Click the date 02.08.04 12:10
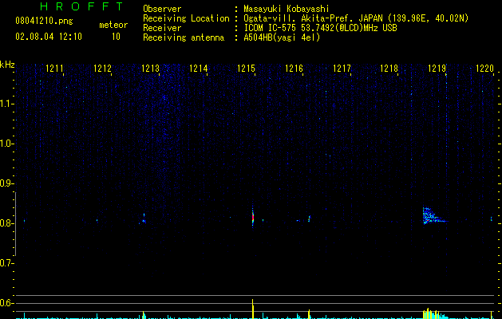This screenshot has width=502, height=319. coord(49,37)
